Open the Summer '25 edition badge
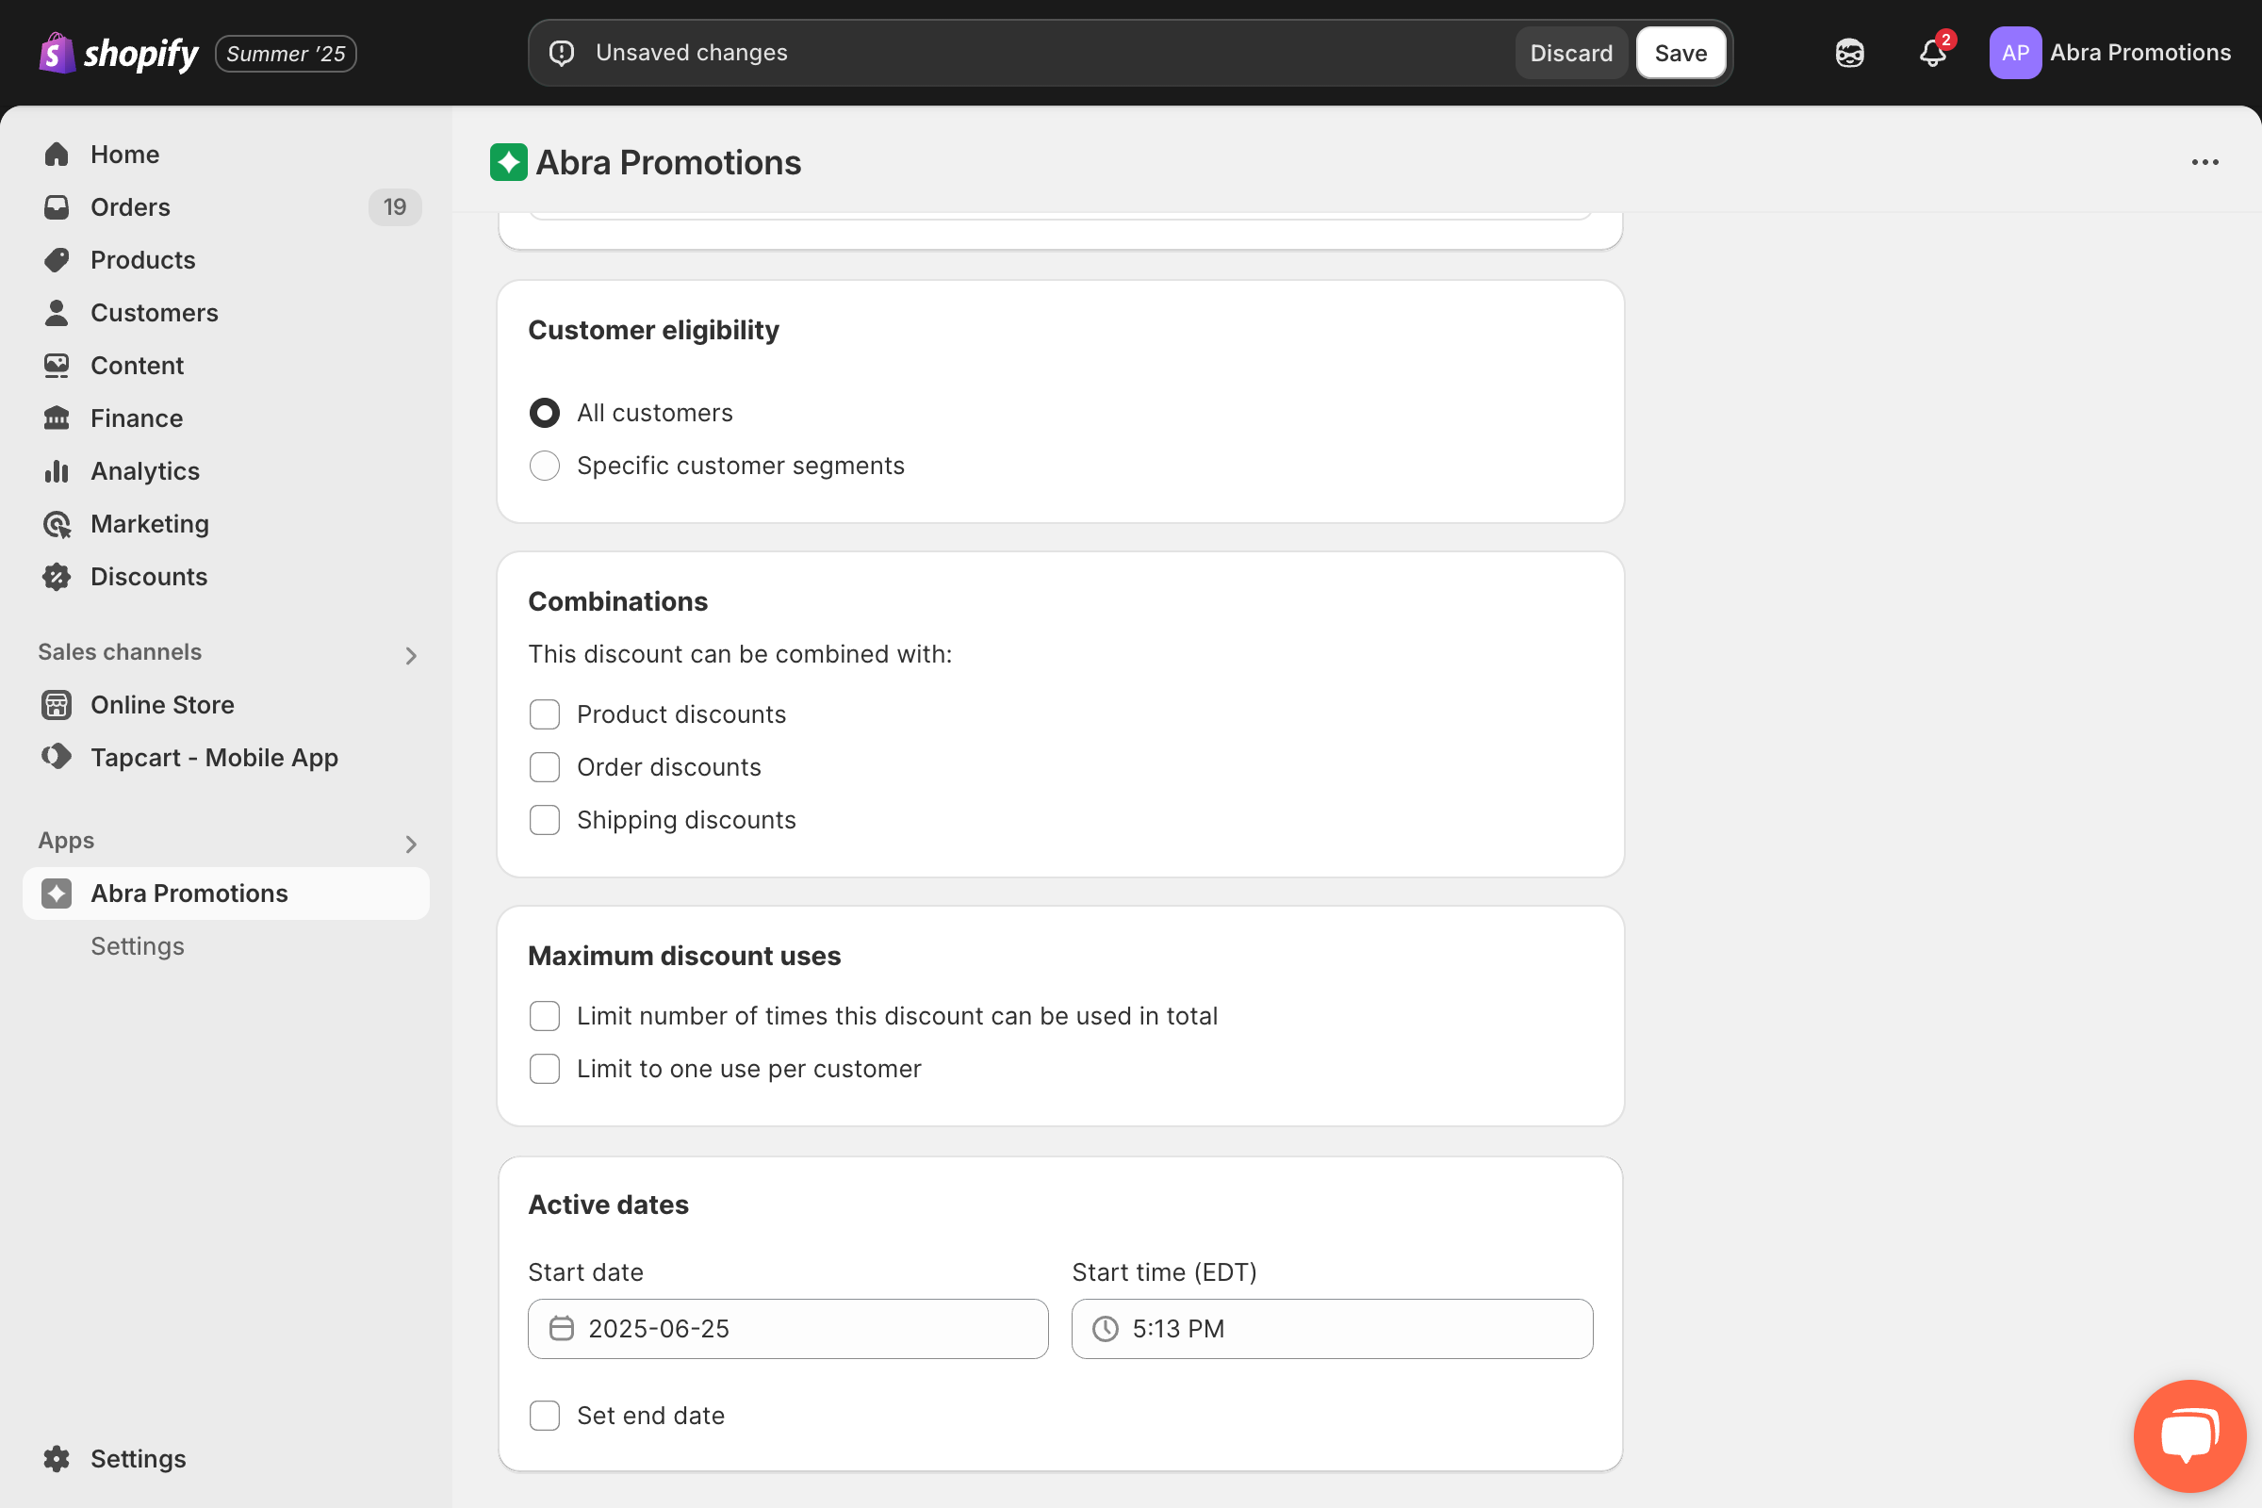The height and width of the screenshot is (1508, 2262). (x=286, y=54)
